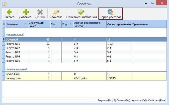Click Основной next number cell 15
This screenshot has width=169, height=105.
(x=48, y=39)
